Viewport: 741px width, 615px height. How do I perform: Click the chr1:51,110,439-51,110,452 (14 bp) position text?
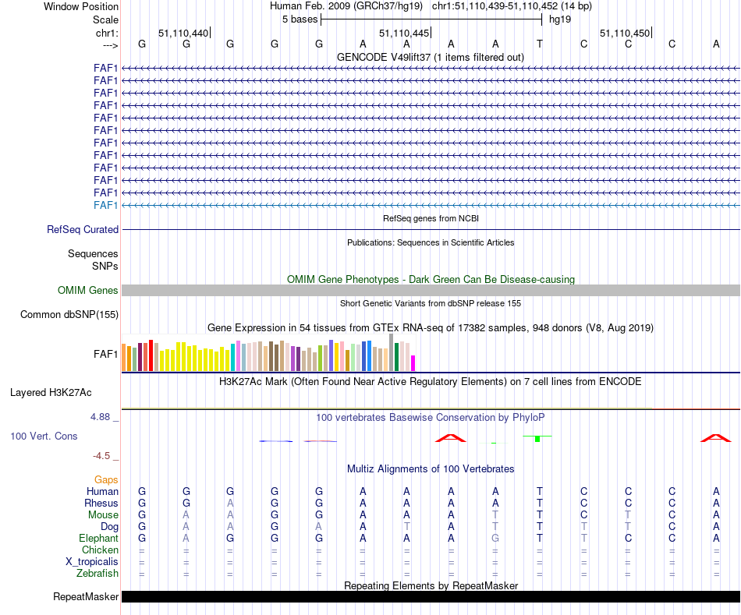point(512,6)
